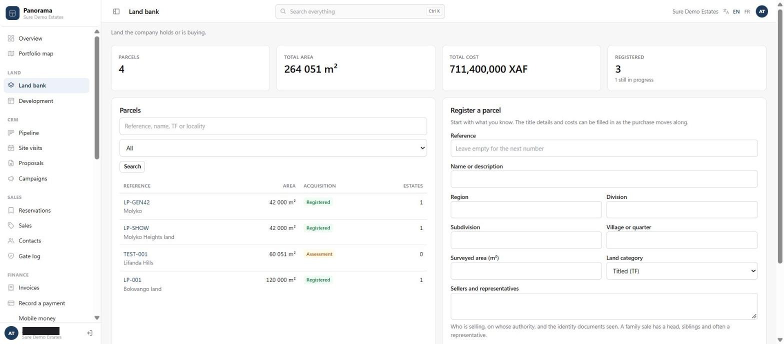This screenshot has height=344, width=784.
Task: Click the Site visits calendar icon
Action: (x=11, y=148)
